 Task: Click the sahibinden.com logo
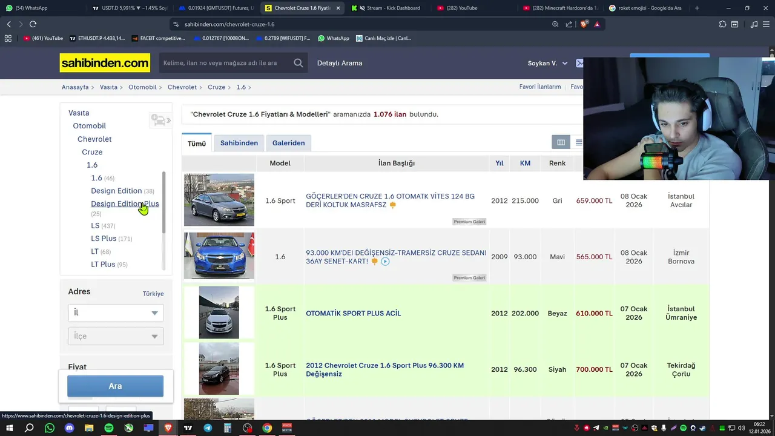coord(105,63)
